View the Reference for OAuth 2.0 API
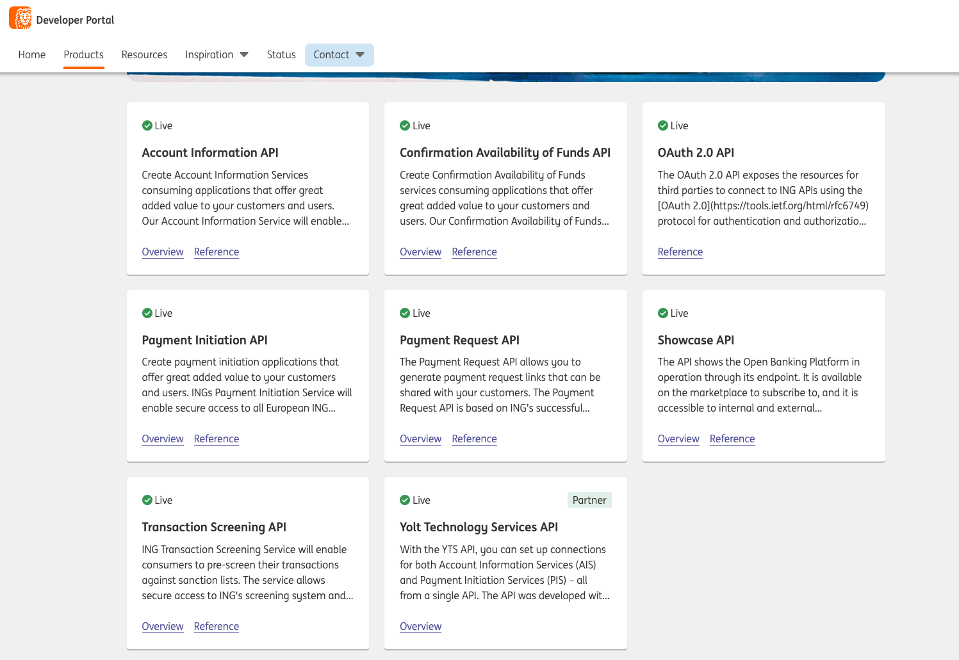959x660 pixels. click(680, 252)
